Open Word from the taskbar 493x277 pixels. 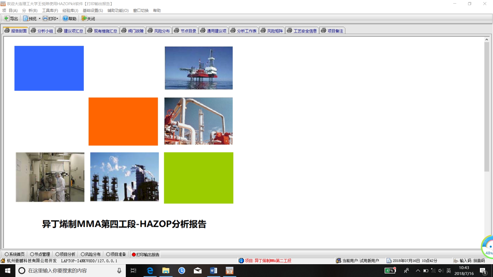[x=213, y=271]
